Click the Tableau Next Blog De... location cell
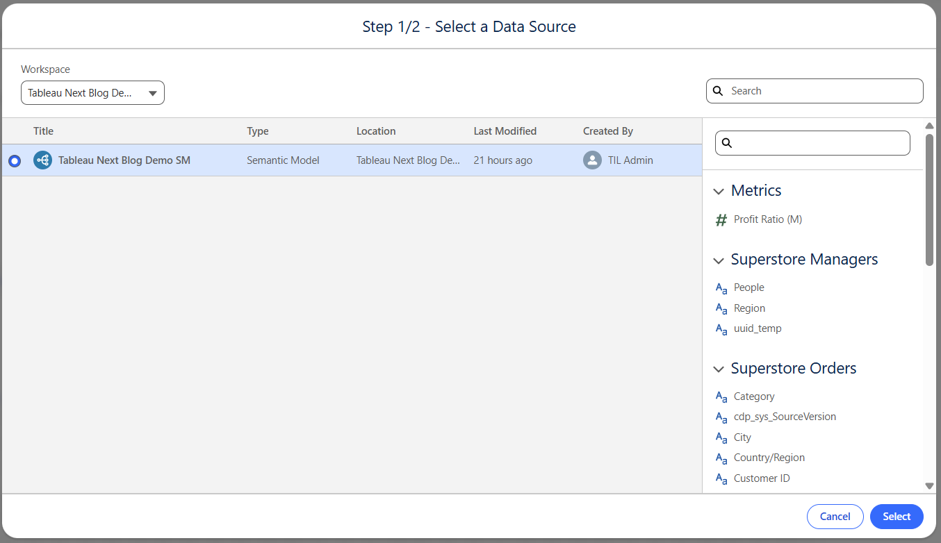Image resolution: width=941 pixels, height=543 pixels. point(408,160)
